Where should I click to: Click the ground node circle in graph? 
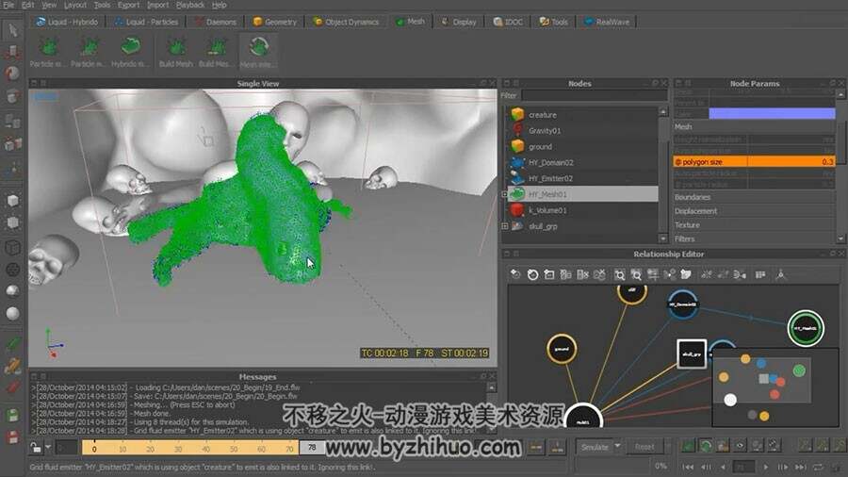562,349
